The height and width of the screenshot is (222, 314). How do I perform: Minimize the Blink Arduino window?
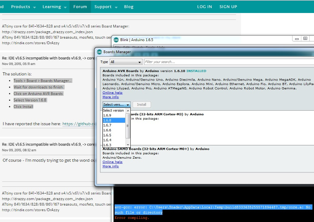point(297,39)
